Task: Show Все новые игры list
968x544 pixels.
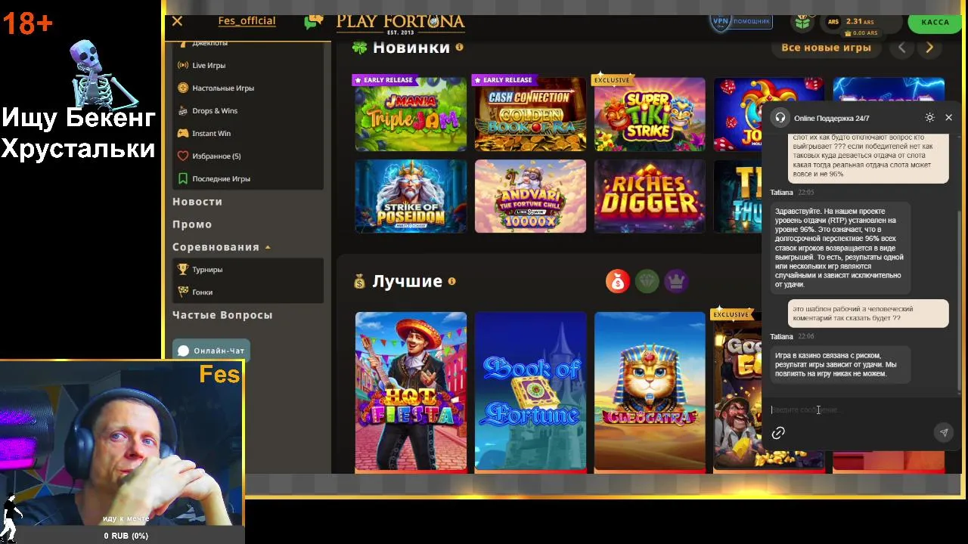Action: [826, 48]
